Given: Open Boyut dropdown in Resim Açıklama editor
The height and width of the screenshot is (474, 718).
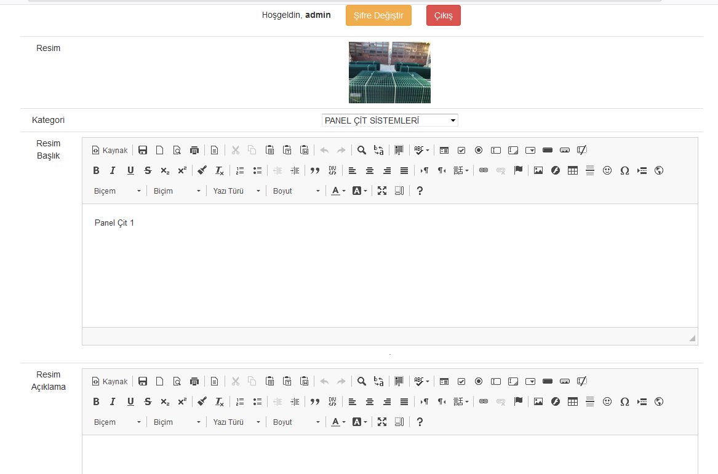Looking at the screenshot, I should (297, 422).
